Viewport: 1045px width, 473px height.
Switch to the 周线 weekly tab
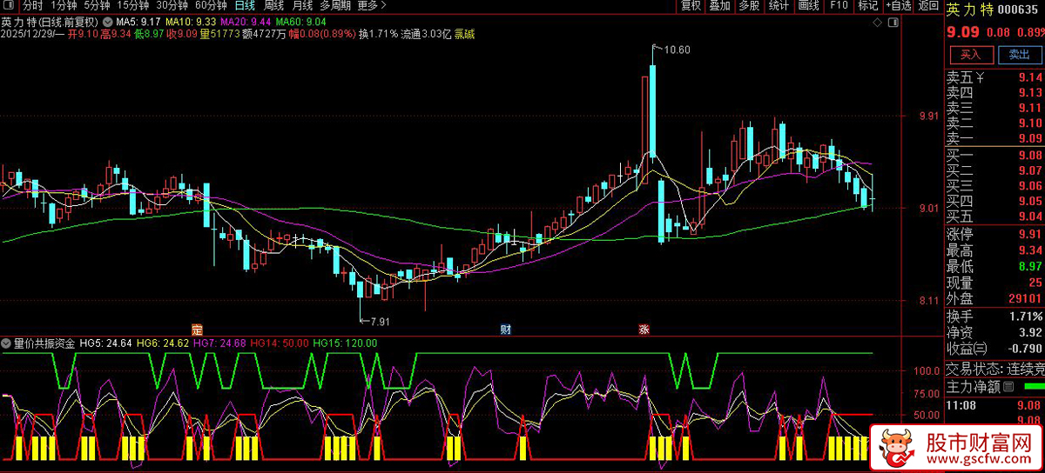[274, 6]
